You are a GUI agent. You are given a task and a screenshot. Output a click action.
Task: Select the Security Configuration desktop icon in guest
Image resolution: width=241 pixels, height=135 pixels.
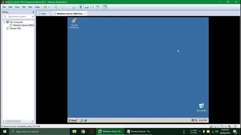[x=75, y=23]
